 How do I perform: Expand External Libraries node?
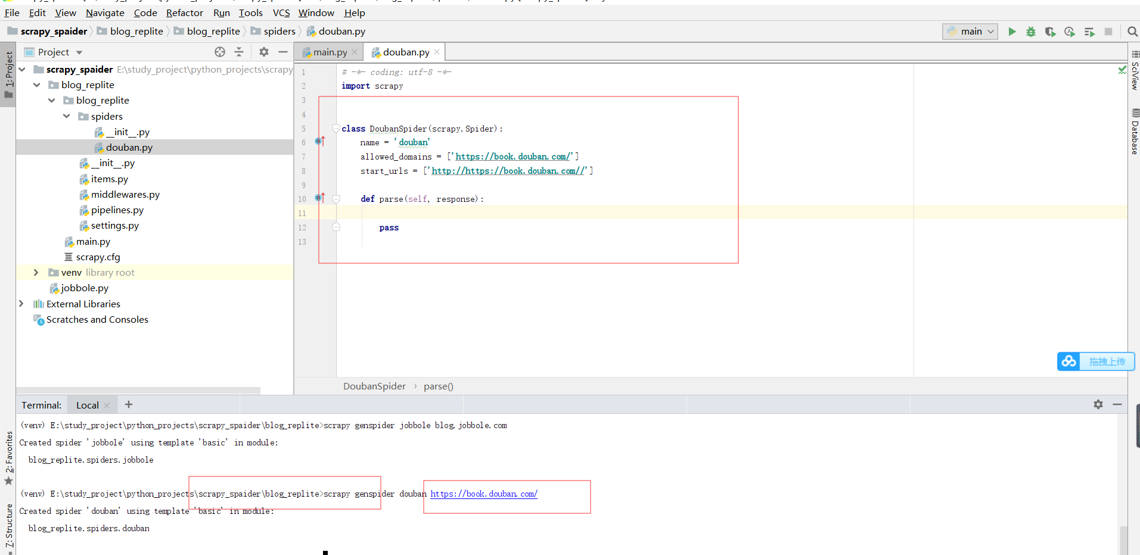click(21, 304)
